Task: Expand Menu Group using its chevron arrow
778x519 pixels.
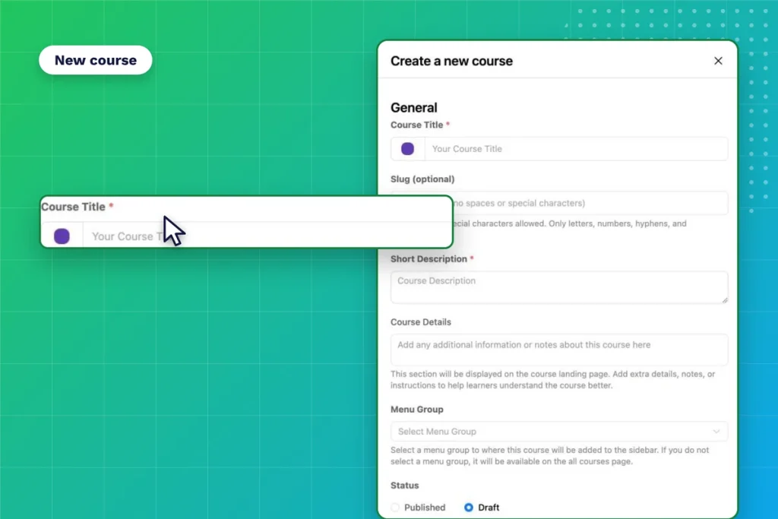Action: pyautogui.click(x=716, y=431)
